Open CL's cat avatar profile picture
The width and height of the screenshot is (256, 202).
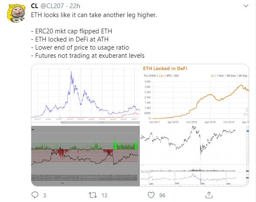16,13
